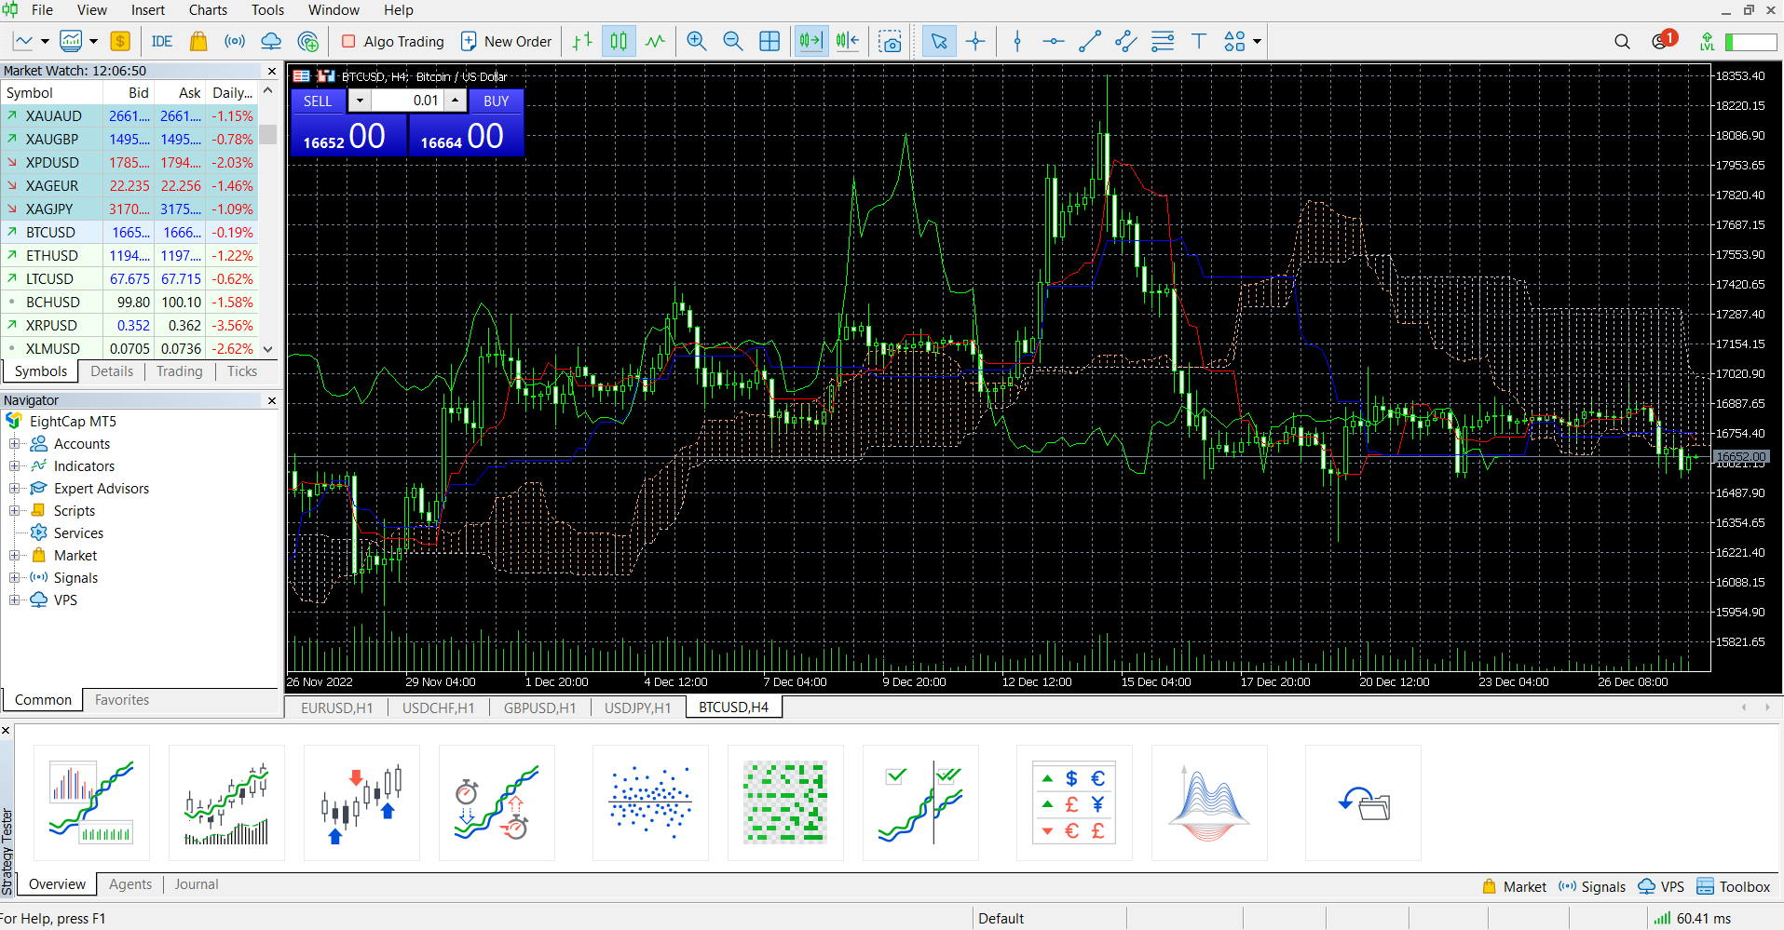1784x930 pixels.
Task: Switch chart to candlestick mode
Action: (x=619, y=41)
